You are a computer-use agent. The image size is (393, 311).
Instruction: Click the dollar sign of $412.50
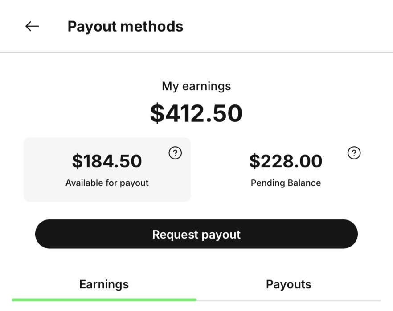click(157, 113)
